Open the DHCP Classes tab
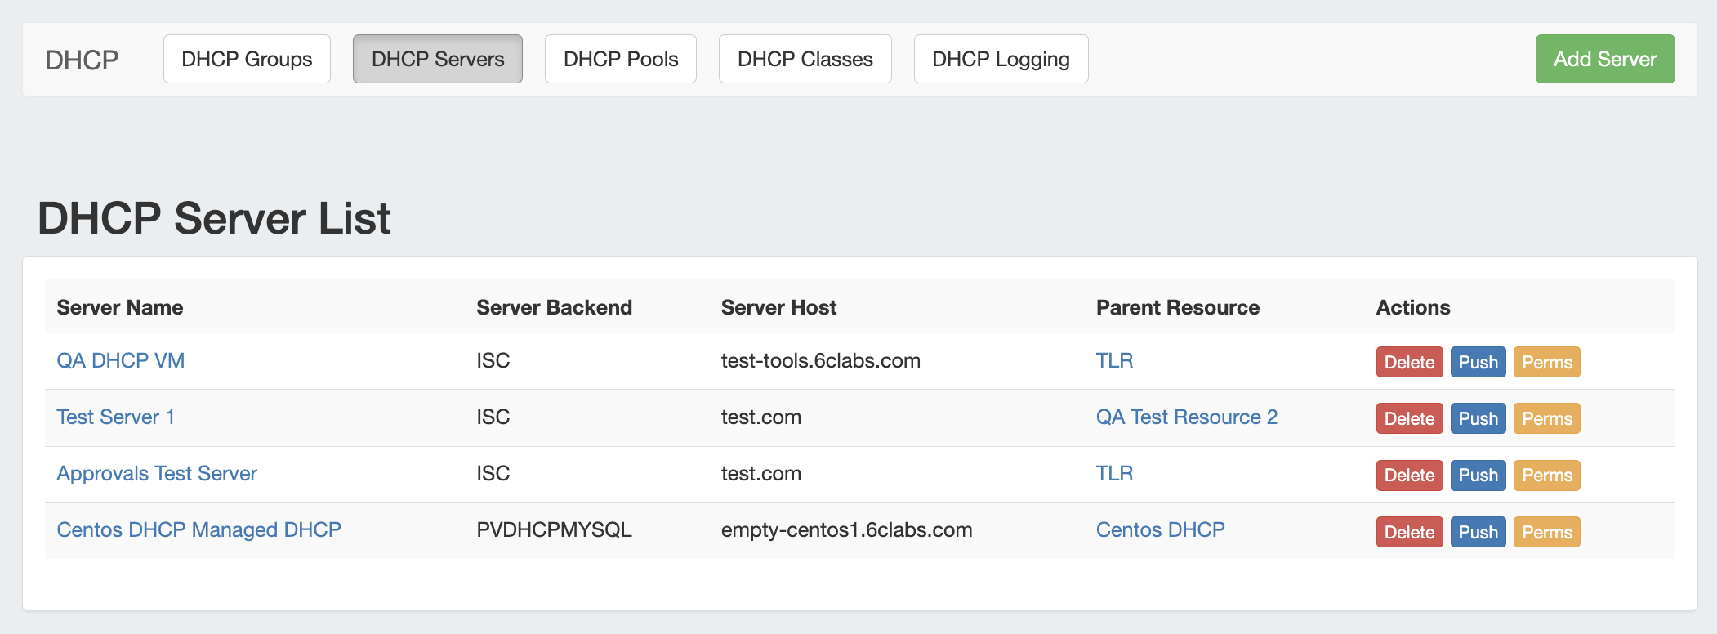The height and width of the screenshot is (634, 1717). [805, 59]
